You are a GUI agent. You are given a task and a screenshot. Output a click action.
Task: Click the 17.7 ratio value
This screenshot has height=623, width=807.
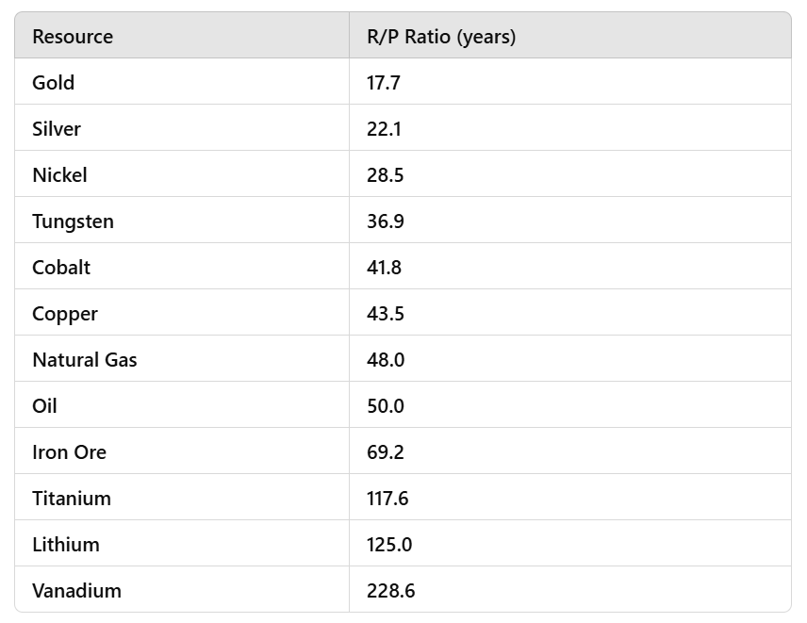tap(384, 83)
